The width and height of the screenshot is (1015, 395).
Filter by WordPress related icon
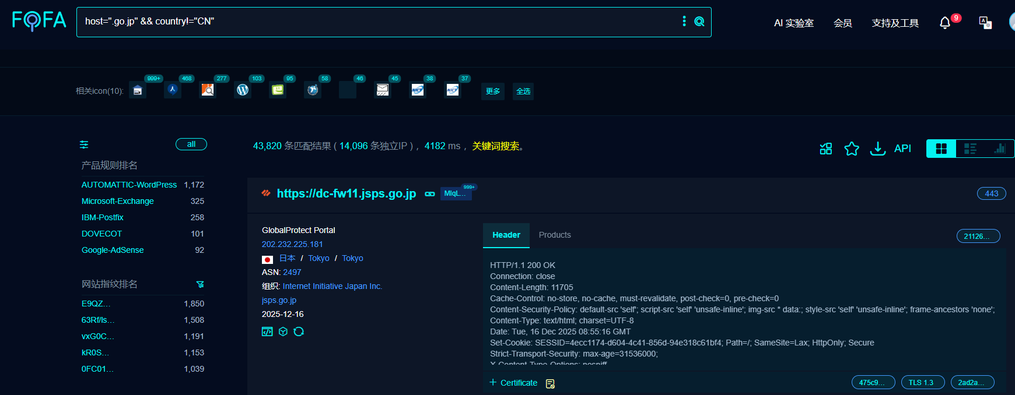[243, 90]
